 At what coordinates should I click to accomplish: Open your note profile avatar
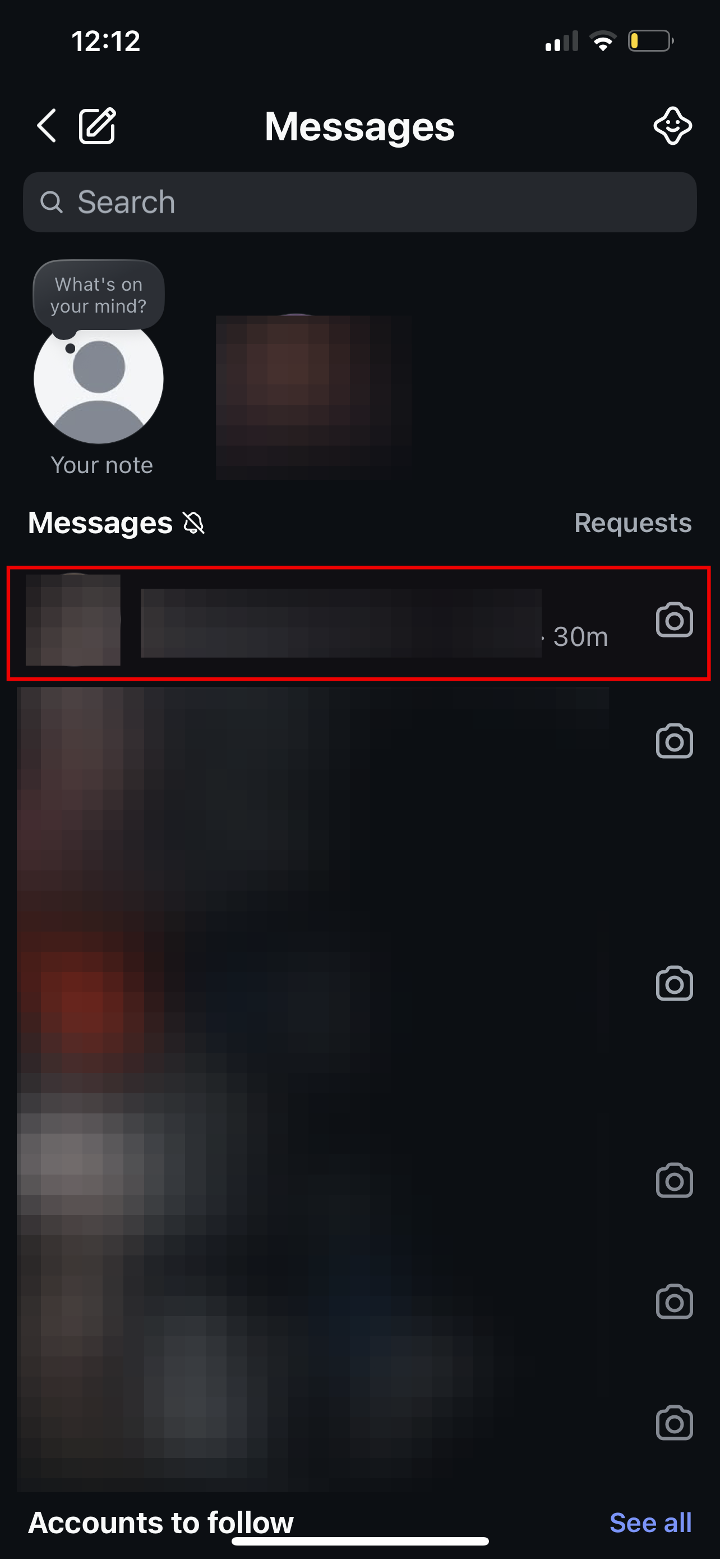click(x=99, y=379)
